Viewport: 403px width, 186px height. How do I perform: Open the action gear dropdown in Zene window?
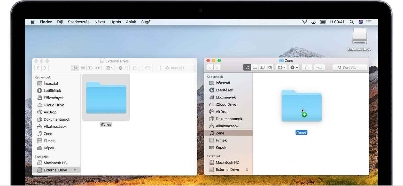[294, 67]
